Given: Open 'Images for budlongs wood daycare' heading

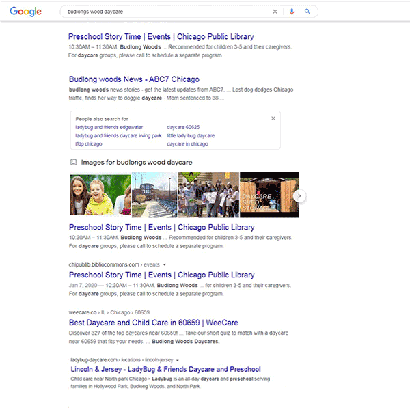Looking at the screenshot, I should tap(137, 163).
